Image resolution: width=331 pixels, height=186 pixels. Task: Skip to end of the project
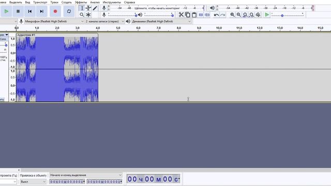click(x=41, y=11)
